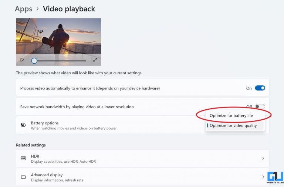Image resolution: width=284 pixels, height=187 pixels.
Task: Expand video preview to fullscreen
Action: (x=95, y=60)
